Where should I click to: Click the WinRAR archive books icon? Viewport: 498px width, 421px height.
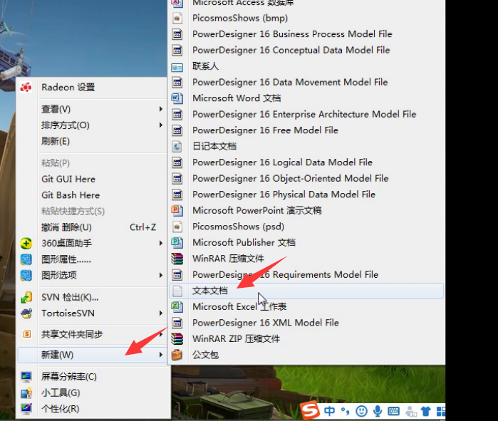177,259
